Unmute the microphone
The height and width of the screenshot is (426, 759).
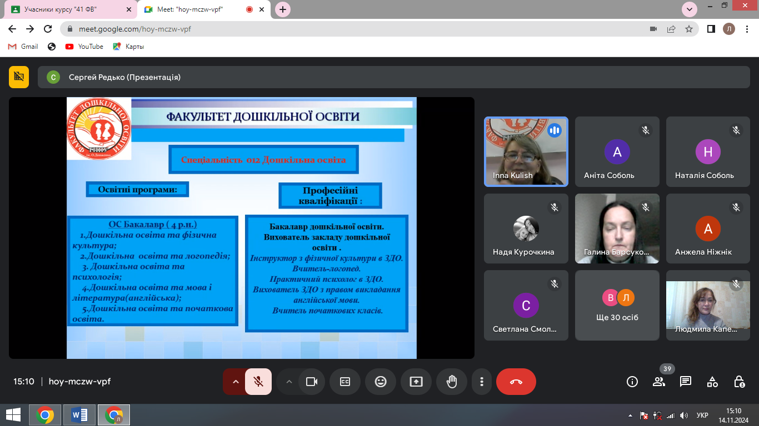(x=258, y=382)
